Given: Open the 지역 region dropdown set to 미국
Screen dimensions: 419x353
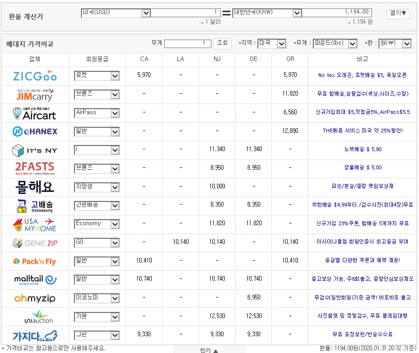Looking at the screenshot, I should (272, 43).
